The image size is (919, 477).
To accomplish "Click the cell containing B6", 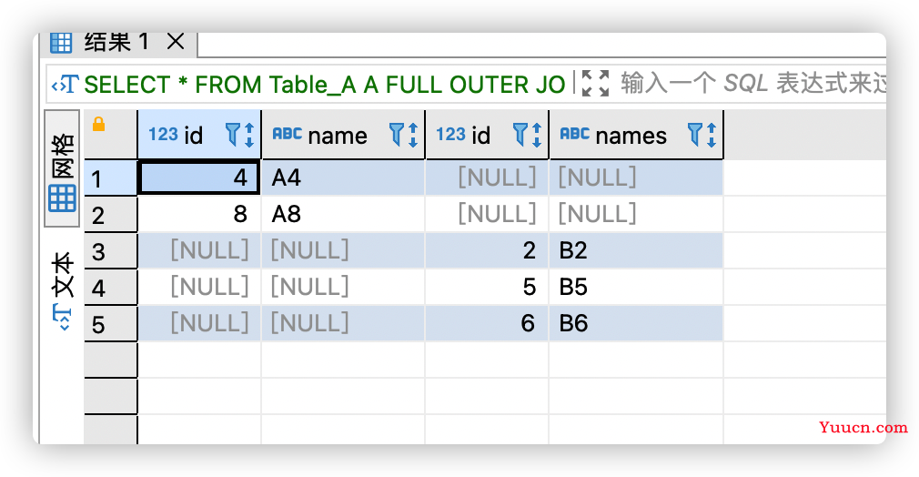I will [636, 323].
